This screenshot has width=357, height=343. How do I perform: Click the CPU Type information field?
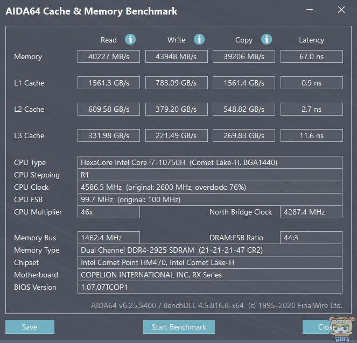pyautogui.click(x=210, y=162)
